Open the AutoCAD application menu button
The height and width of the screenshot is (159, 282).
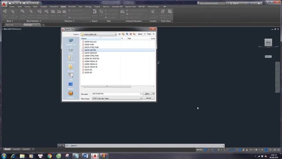4,4
